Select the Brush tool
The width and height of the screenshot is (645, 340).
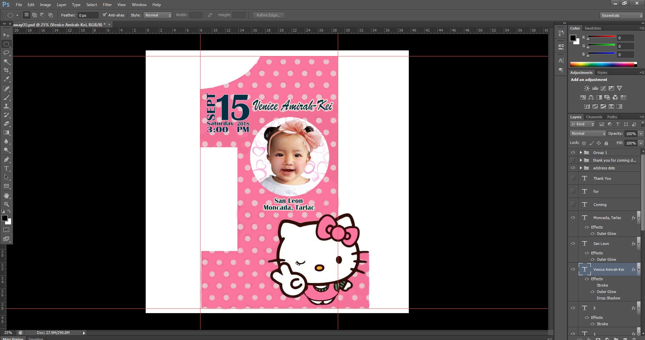[6, 97]
